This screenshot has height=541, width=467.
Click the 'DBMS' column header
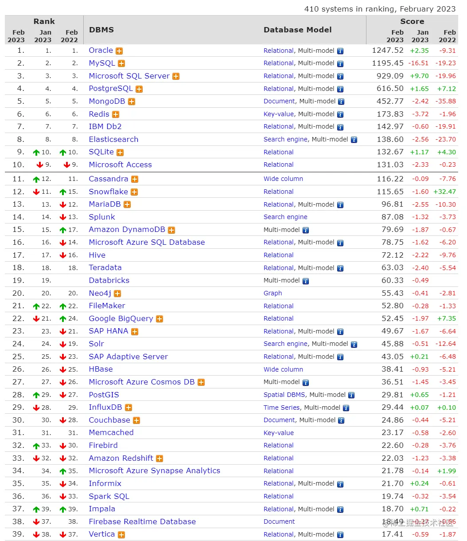[101, 30]
